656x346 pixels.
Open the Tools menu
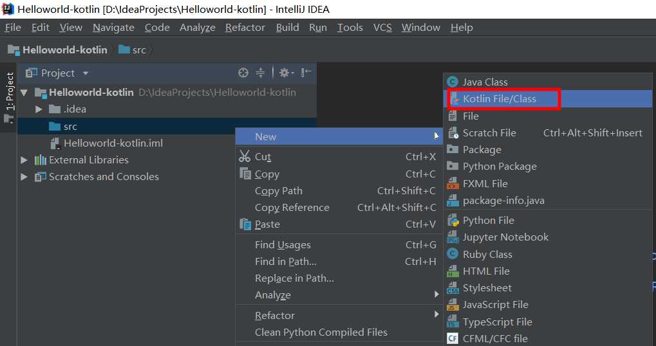point(350,28)
